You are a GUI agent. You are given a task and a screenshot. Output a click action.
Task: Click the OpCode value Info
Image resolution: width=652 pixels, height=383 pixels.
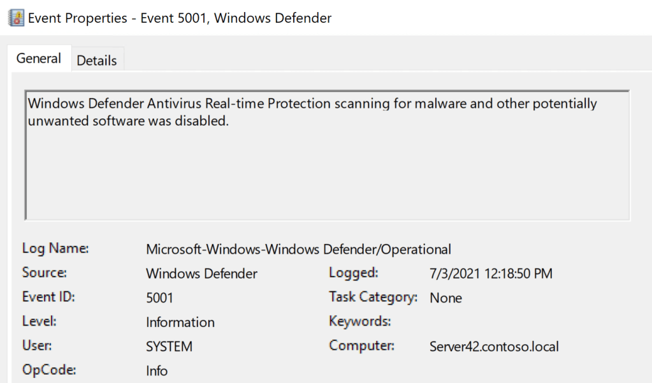click(157, 371)
